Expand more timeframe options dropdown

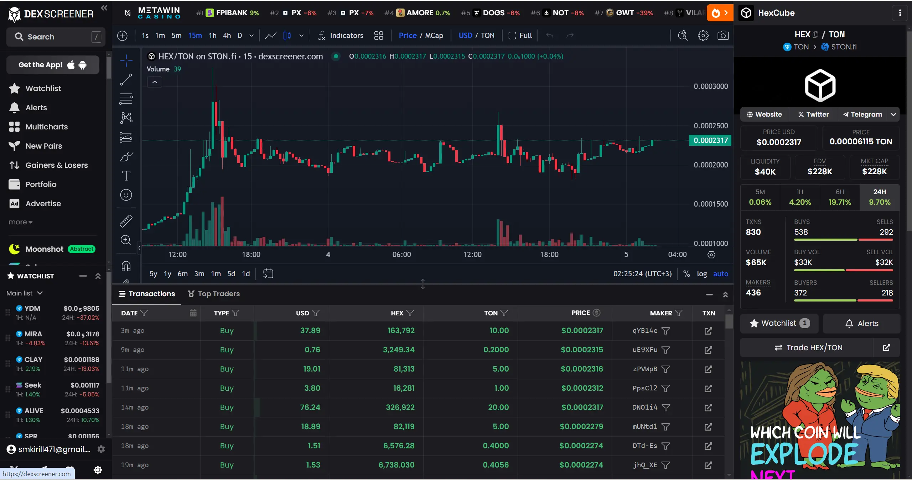(252, 36)
